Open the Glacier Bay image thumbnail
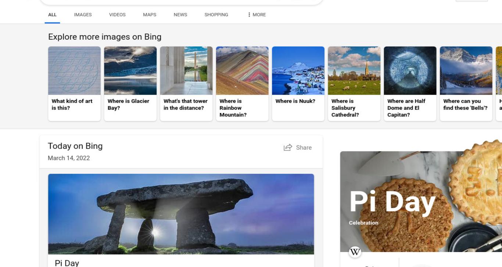This screenshot has height=267, width=502. pyautogui.click(x=130, y=70)
